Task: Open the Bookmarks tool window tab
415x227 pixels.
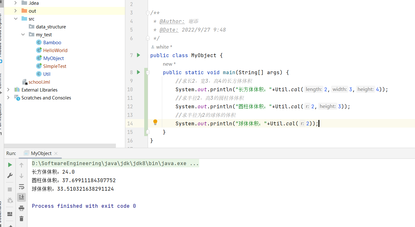Action: click(x=1, y=212)
